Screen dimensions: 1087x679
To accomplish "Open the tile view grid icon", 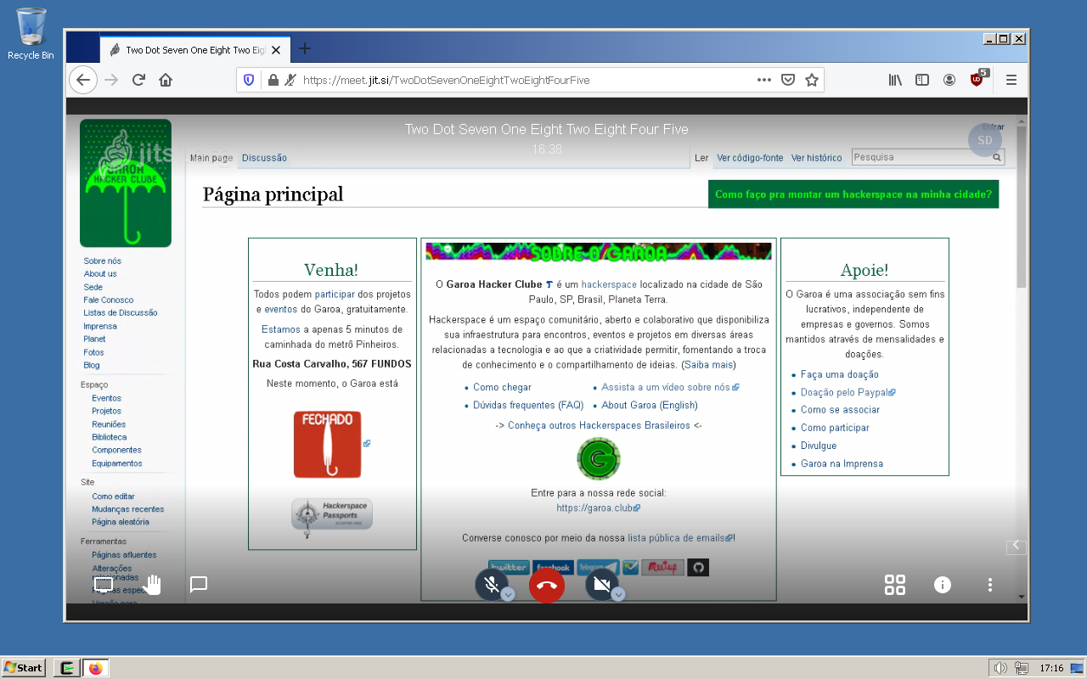I will [x=895, y=585].
